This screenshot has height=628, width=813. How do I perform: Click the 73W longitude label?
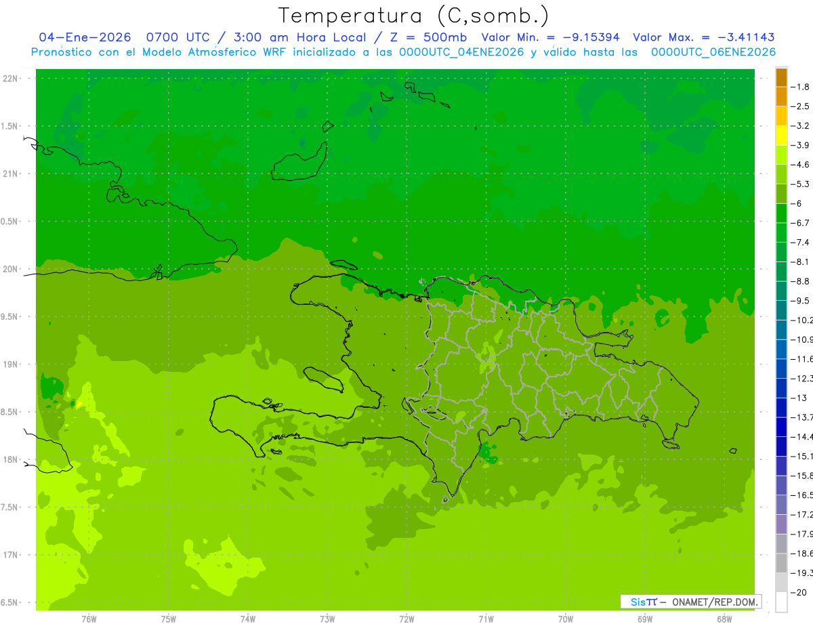[x=327, y=619]
